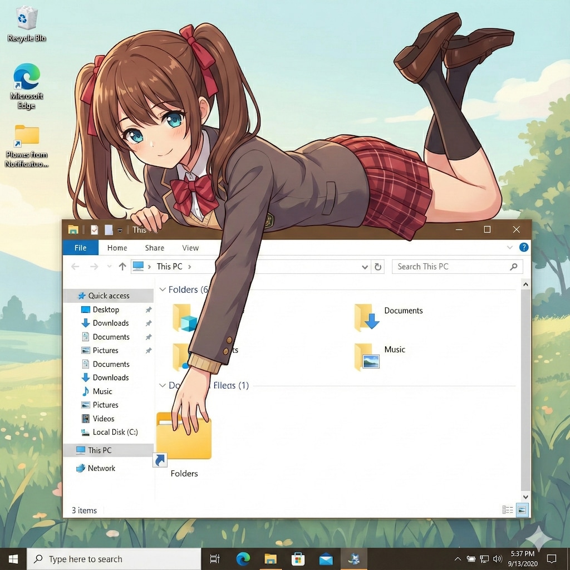This screenshot has height=570, width=570.
Task: Click the volume icon in the system tray
Action: (498, 558)
